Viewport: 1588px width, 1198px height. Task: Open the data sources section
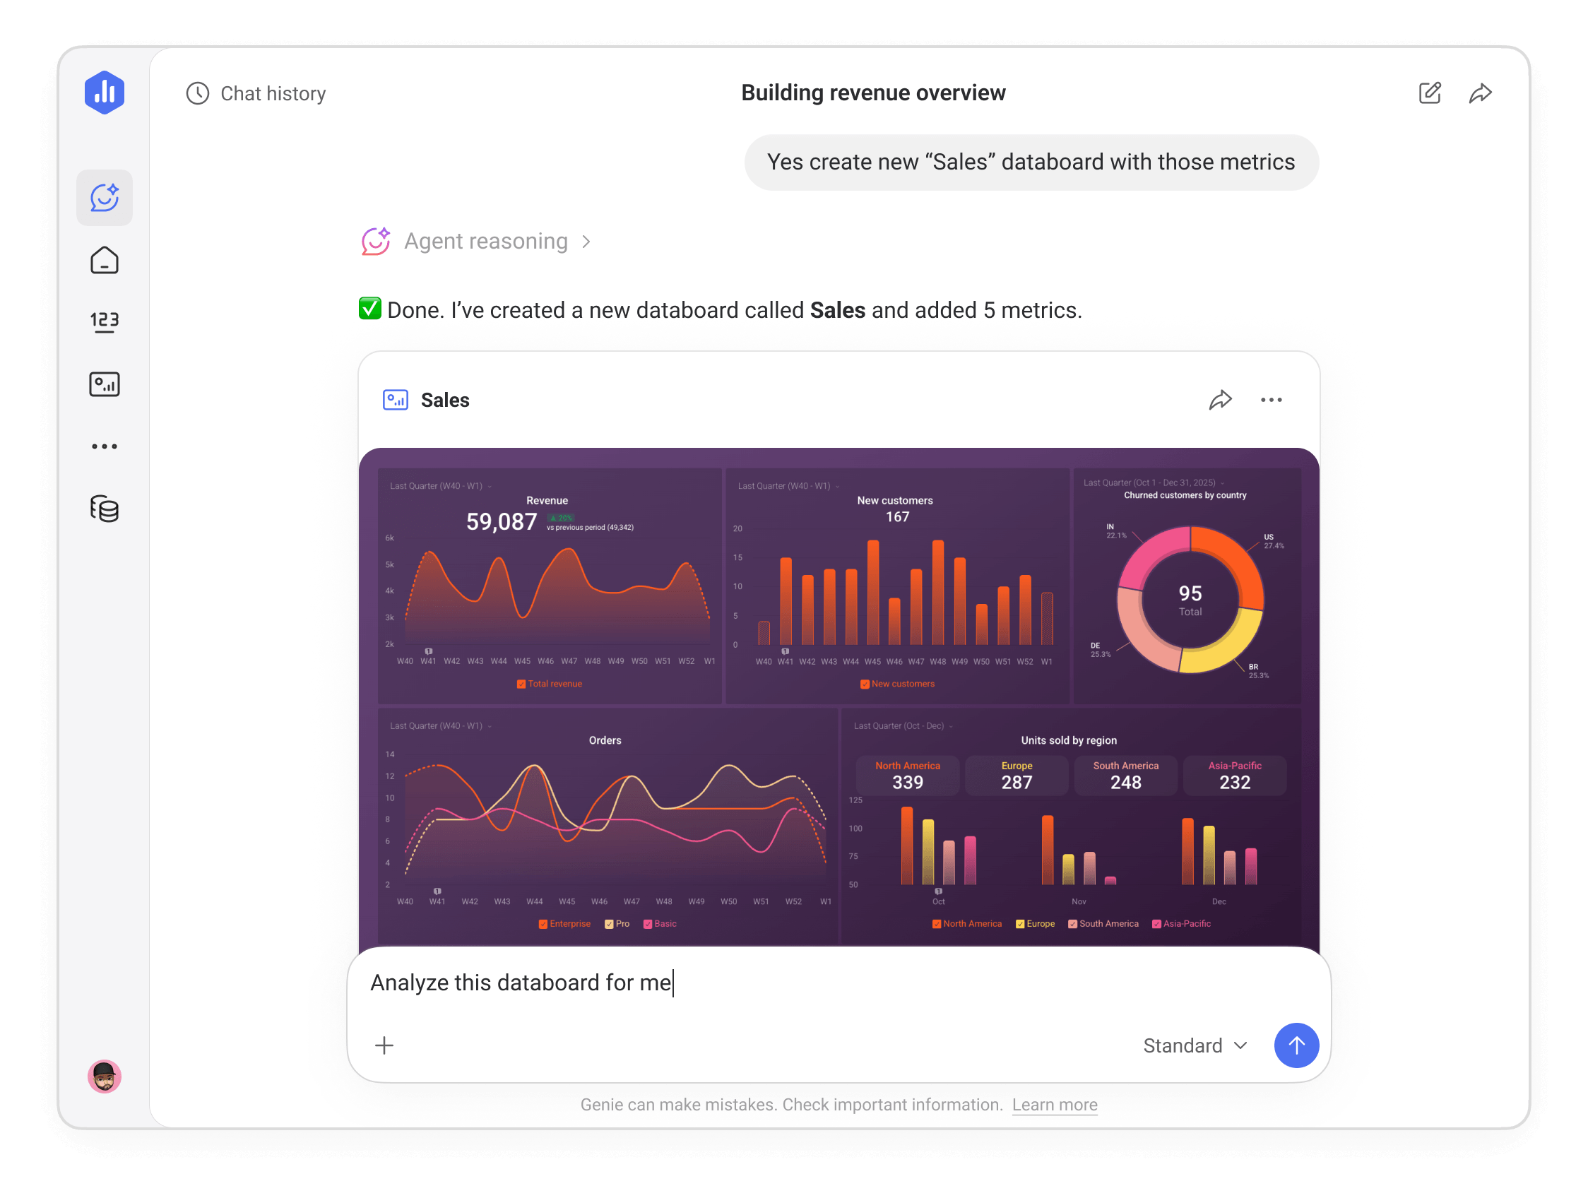pos(104,509)
